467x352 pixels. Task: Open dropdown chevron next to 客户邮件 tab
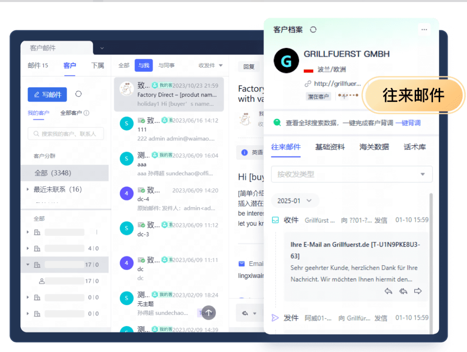102,48
